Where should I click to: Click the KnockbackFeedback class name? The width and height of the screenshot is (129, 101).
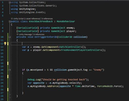[x=41, y=21]
